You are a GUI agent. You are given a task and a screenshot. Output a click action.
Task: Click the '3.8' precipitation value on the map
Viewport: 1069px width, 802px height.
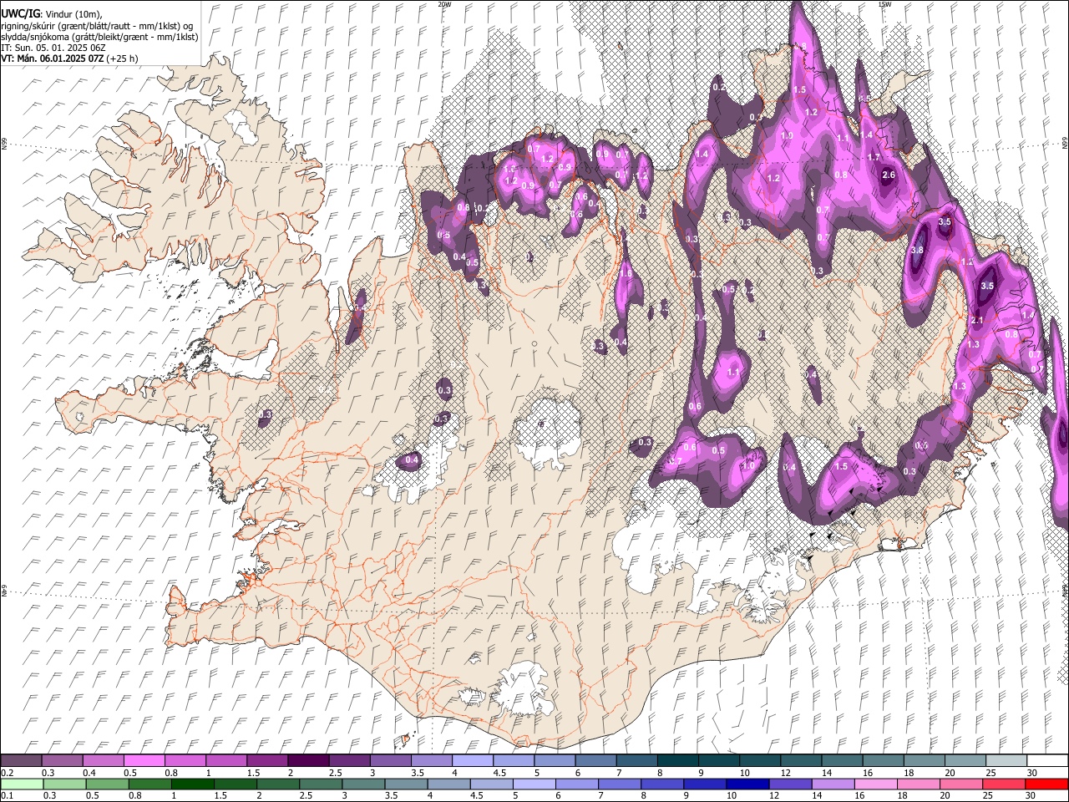coord(917,250)
